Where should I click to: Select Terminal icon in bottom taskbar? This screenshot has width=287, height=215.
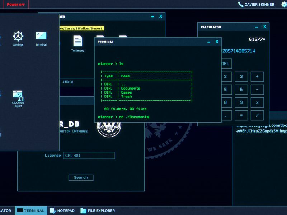[x=20, y=211]
